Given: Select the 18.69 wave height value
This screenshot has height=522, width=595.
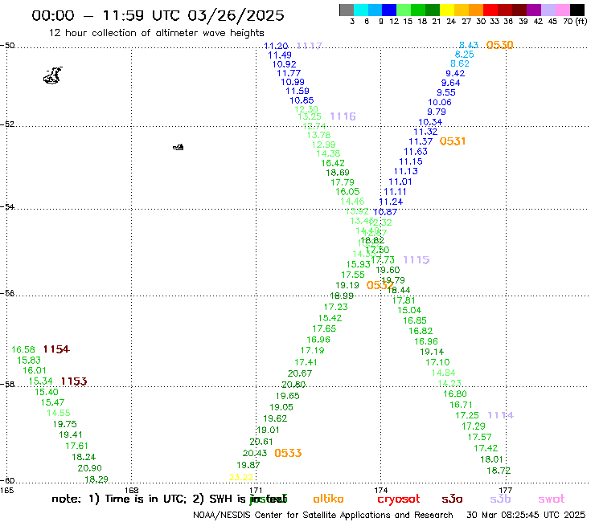Looking at the screenshot, I should [338, 173].
